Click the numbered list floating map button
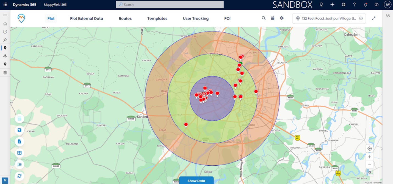Screen dimensions: 393x184 (x=20, y=165)
